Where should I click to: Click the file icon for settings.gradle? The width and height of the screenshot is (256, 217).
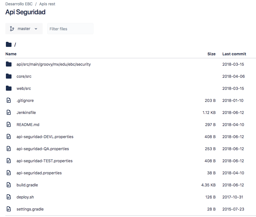(x=9, y=209)
